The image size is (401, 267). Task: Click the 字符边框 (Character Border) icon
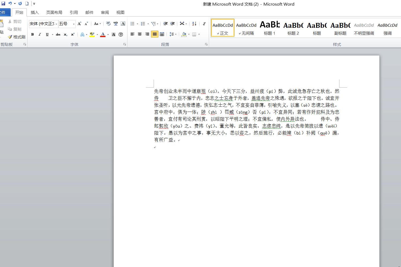[123, 24]
